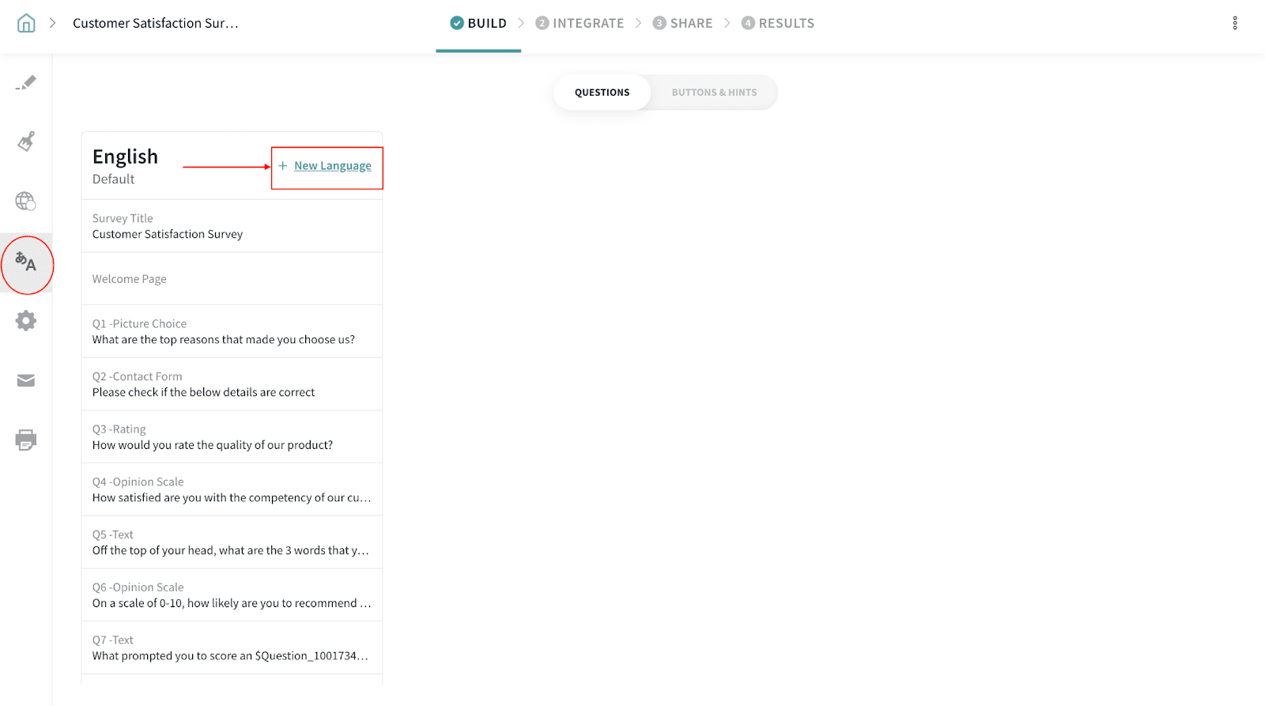Open the settings gear in sidebar
Viewport: 1265px width, 706px height.
(x=26, y=321)
